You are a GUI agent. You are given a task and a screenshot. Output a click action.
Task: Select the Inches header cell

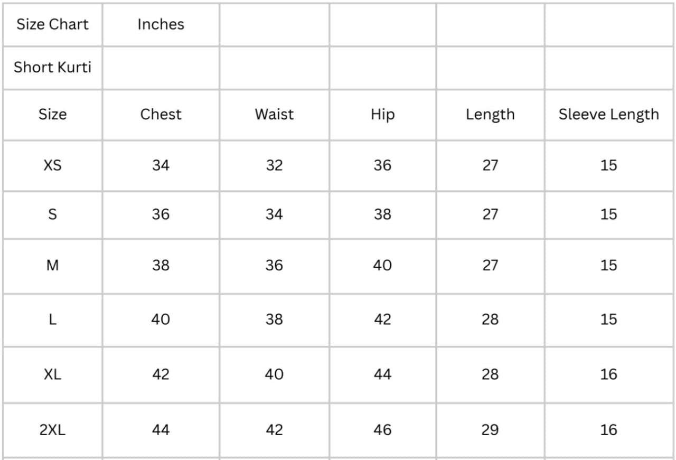tap(161, 24)
